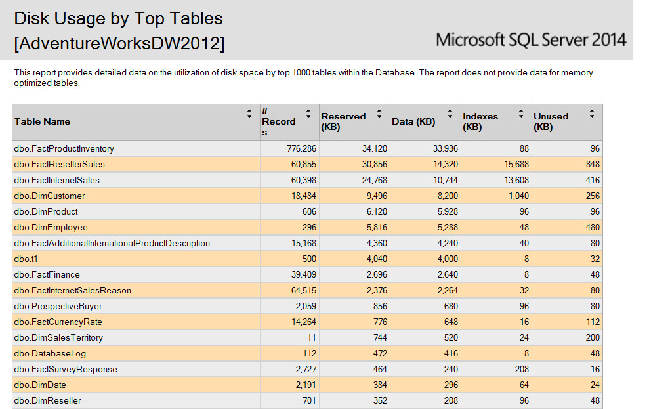Select dbo.DimReseller table name
The height and width of the screenshot is (409, 670).
pos(47,401)
